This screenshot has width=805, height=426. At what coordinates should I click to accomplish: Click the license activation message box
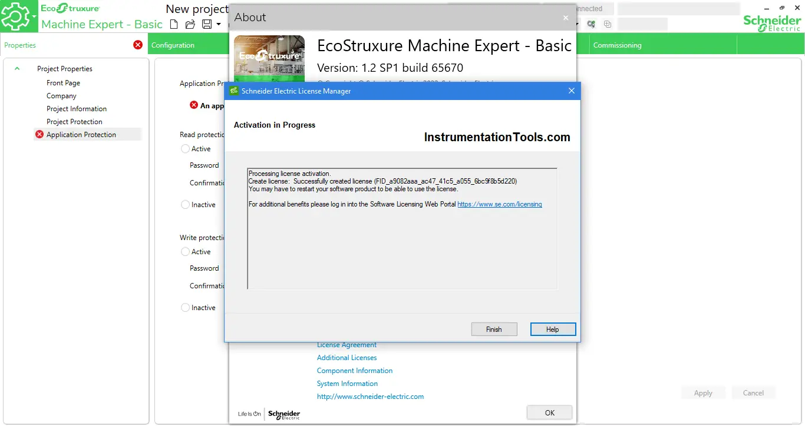pyautogui.click(x=402, y=228)
